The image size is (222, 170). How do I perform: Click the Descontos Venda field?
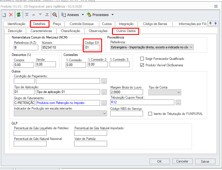(46, 64)
